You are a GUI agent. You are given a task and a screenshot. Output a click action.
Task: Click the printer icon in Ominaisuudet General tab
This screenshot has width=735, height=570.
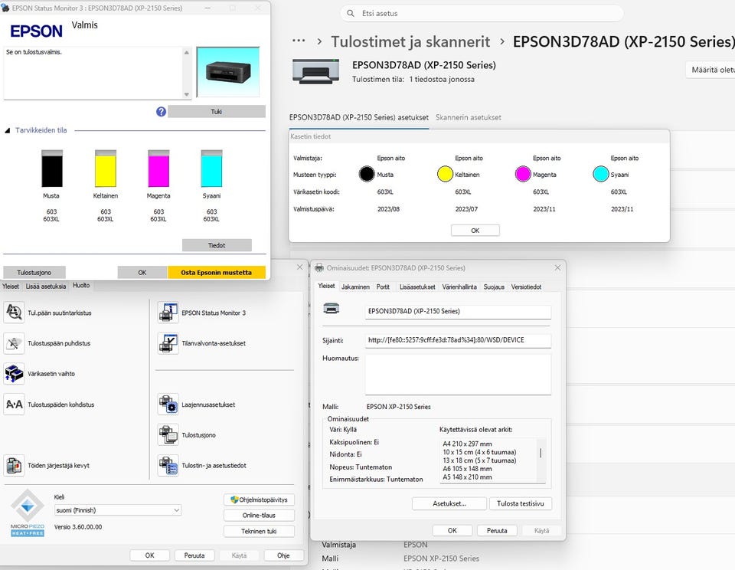[x=332, y=309]
